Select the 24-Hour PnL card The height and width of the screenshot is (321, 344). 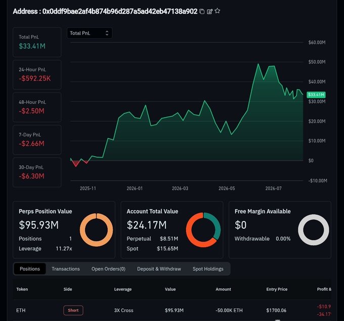coord(37,75)
